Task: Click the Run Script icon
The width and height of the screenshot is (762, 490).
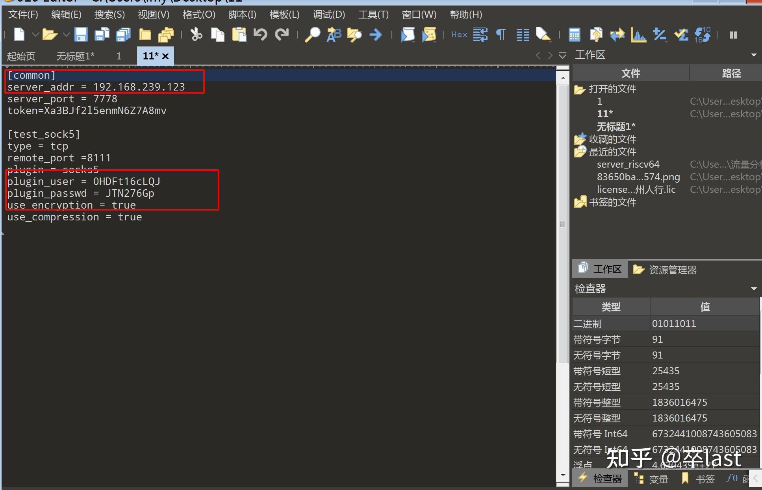Action: (x=408, y=35)
